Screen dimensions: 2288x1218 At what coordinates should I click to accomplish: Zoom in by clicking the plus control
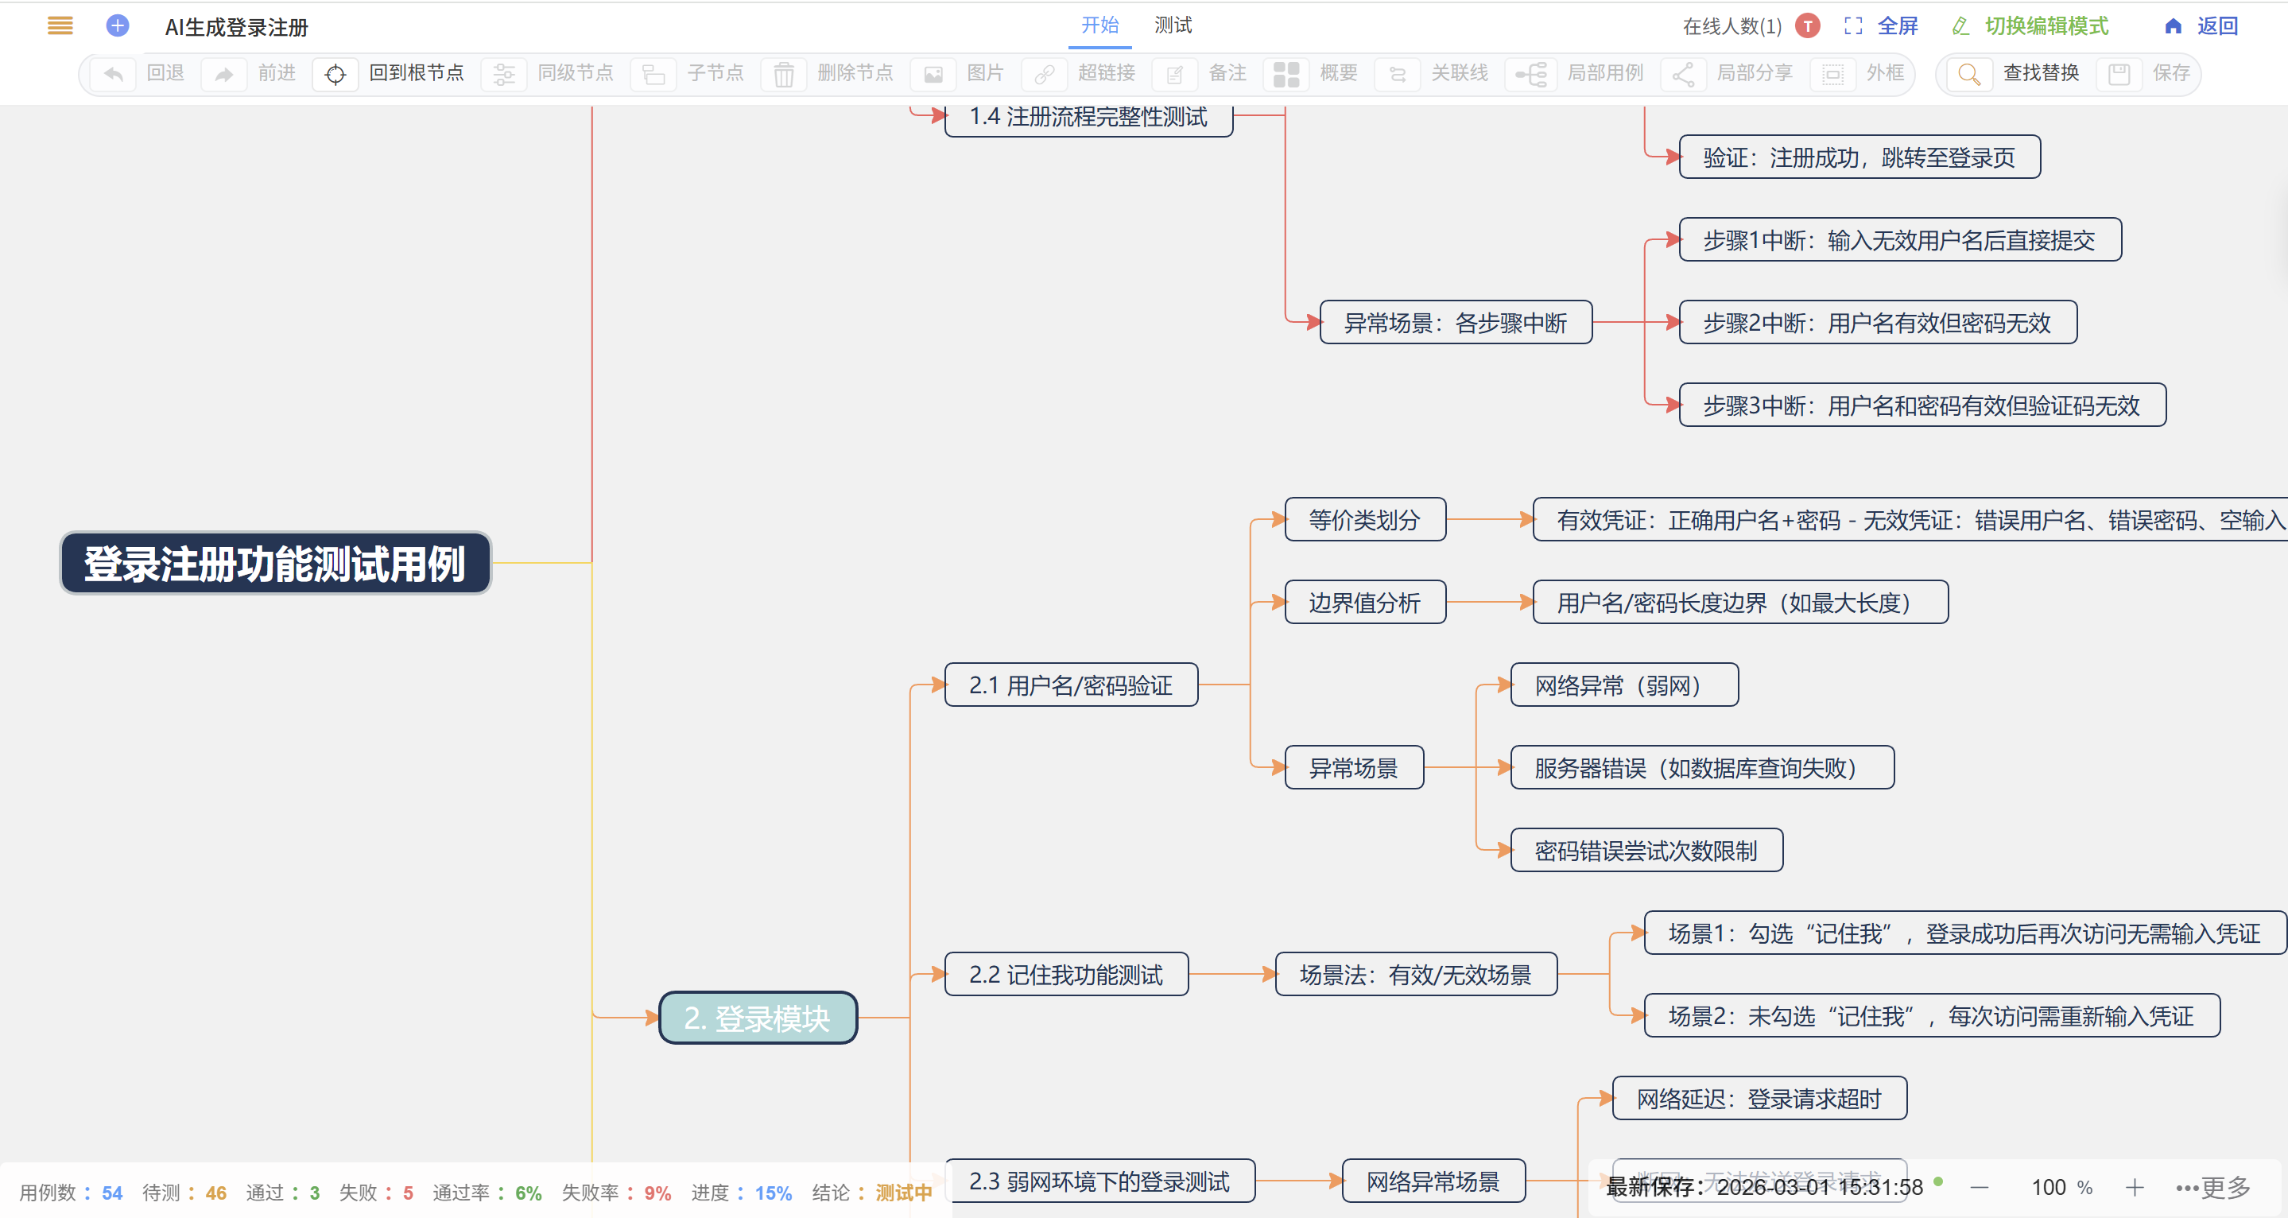pos(2136,1187)
